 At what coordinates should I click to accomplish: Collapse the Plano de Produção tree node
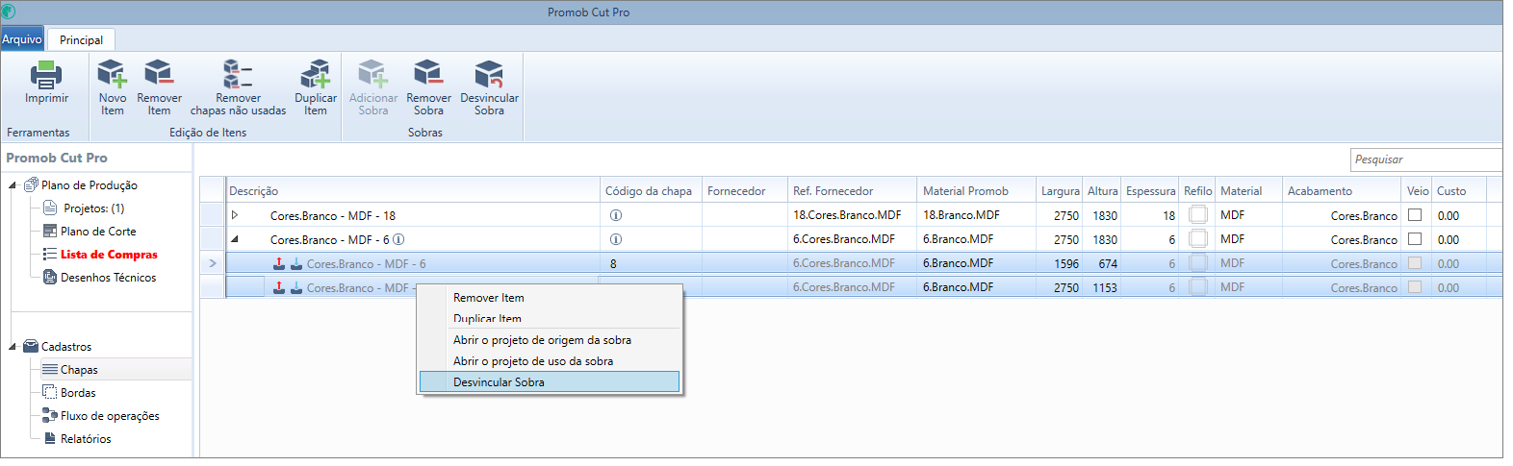(x=13, y=185)
